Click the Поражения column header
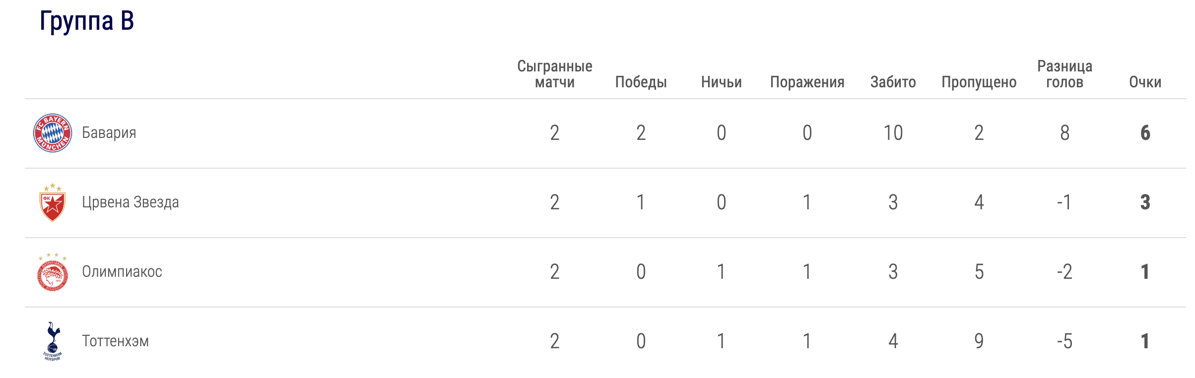Image resolution: width=1195 pixels, height=378 pixels. click(x=807, y=82)
